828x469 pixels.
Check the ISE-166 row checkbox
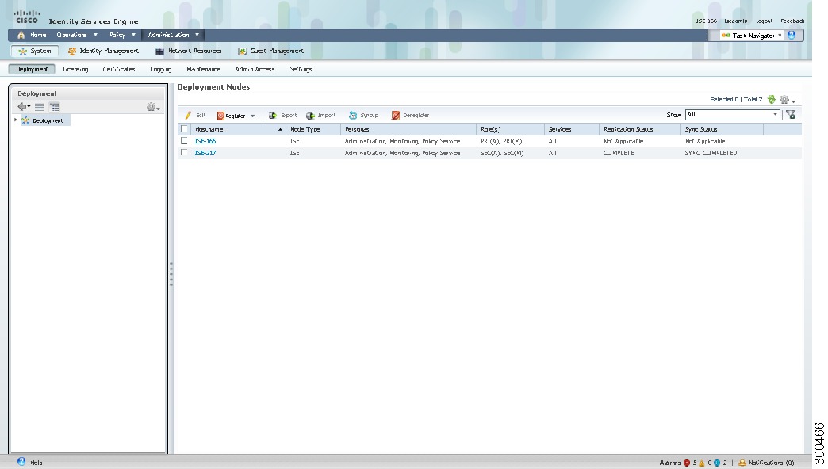pyautogui.click(x=184, y=141)
